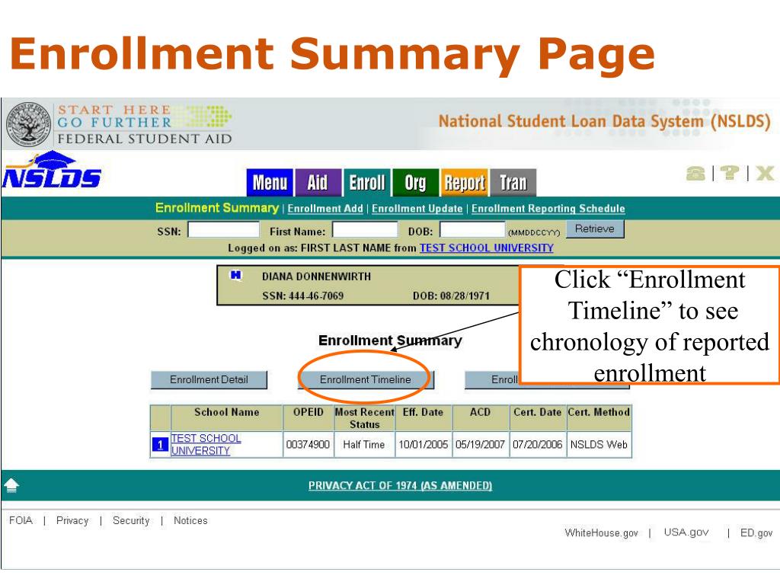Open the Org tab

point(415,183)
